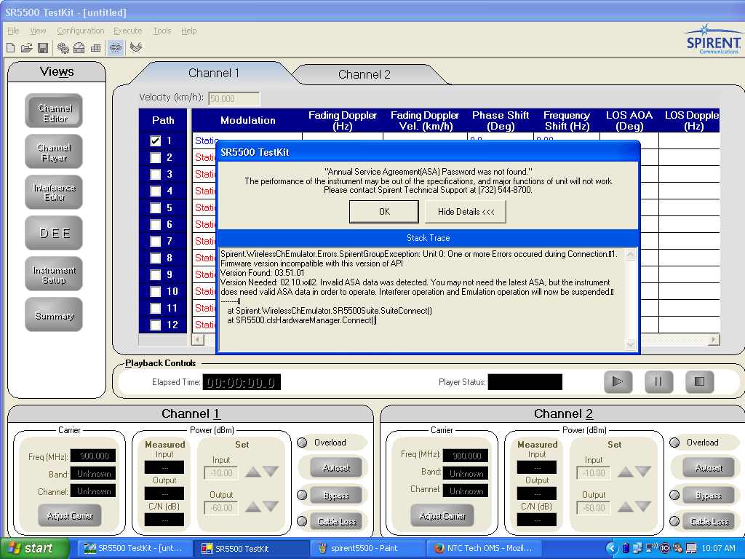745x559 pixels.
Task: Click the gears settings toolbar icon
Action: click(x=63, y=48)
